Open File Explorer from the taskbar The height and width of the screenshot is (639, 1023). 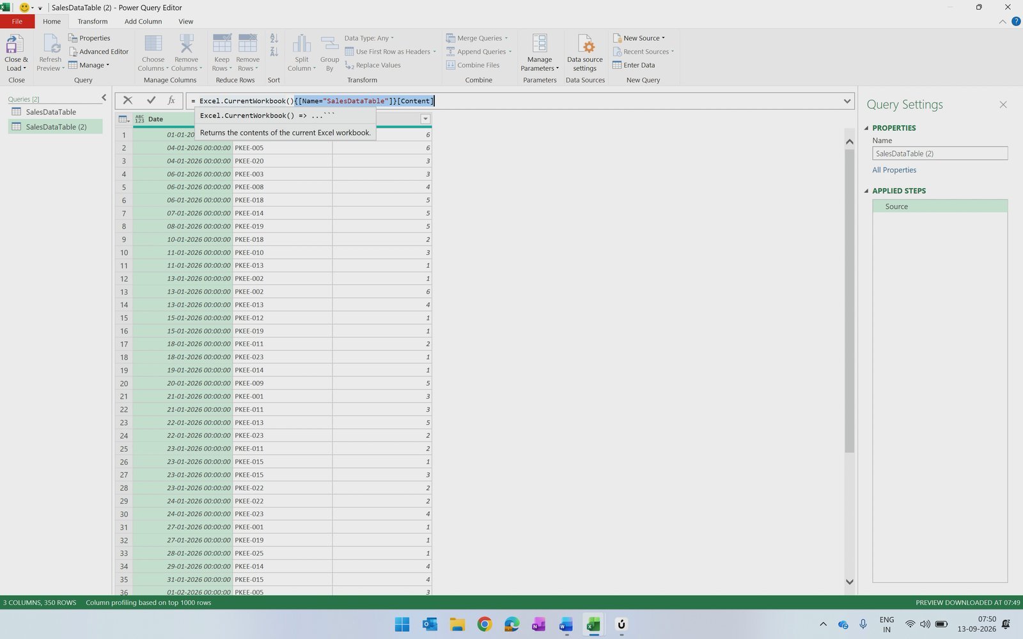[457, 624]
